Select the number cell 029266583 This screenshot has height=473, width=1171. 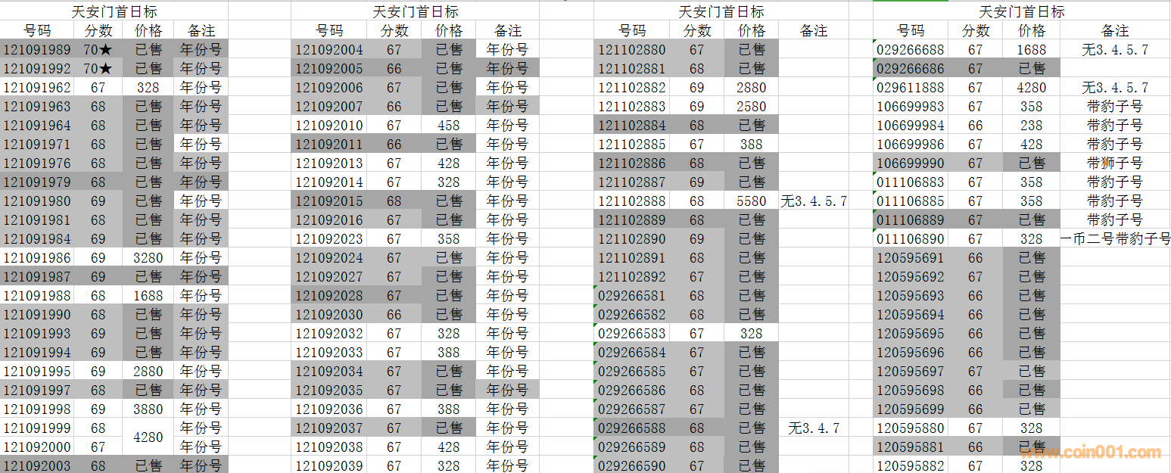[x=632, y=334]
